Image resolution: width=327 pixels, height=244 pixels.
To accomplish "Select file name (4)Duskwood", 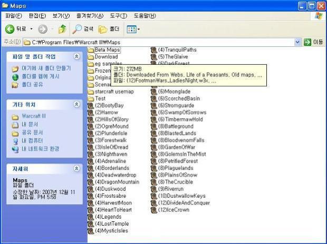I will 110,189.
